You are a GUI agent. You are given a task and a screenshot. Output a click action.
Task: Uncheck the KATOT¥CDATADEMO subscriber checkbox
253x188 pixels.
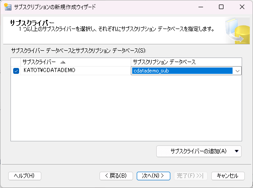pyautogui.click(x=16, y=71)
